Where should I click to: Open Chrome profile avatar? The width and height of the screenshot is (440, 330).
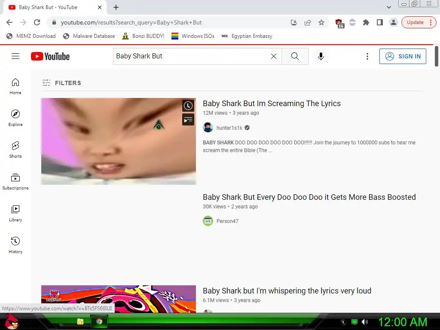tap(394, 22)
